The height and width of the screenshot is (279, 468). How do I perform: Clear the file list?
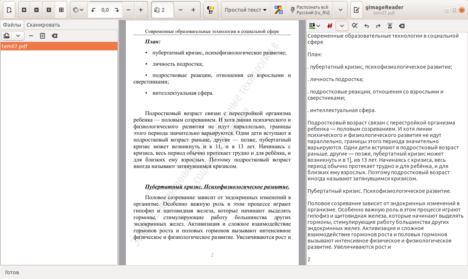coord(54,36)
